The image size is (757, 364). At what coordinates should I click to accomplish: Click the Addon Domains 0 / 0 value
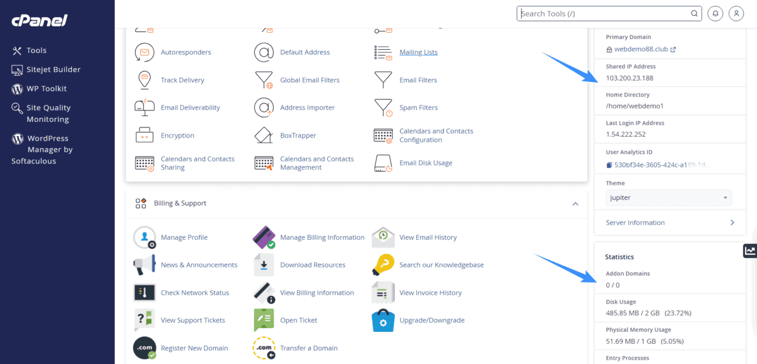point(613,285)
